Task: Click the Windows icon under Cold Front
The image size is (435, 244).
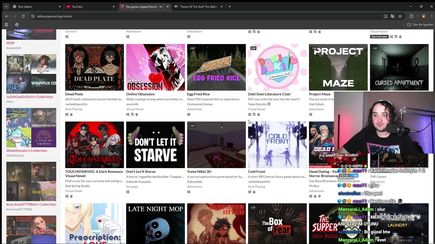Action: (249, 192)
